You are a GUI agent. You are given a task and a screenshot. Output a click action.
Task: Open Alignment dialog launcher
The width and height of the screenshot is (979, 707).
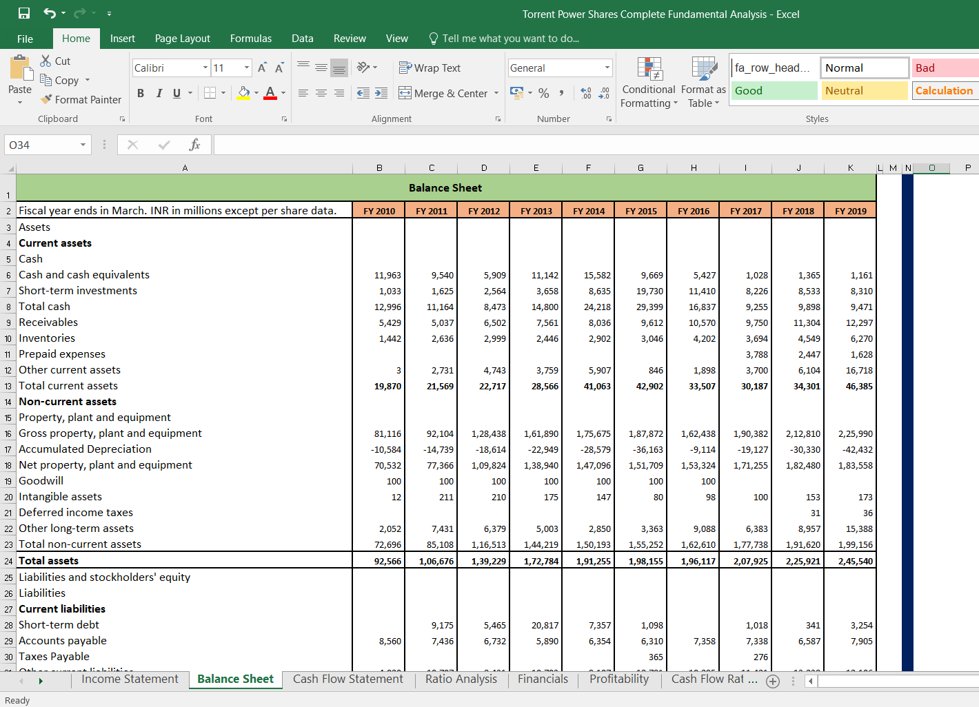click(498, 119)
